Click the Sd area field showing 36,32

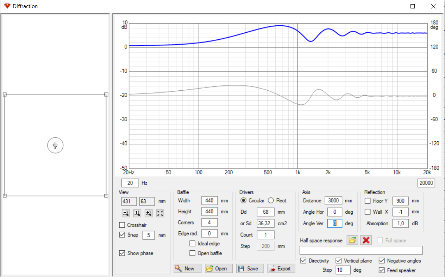[265, 223]
